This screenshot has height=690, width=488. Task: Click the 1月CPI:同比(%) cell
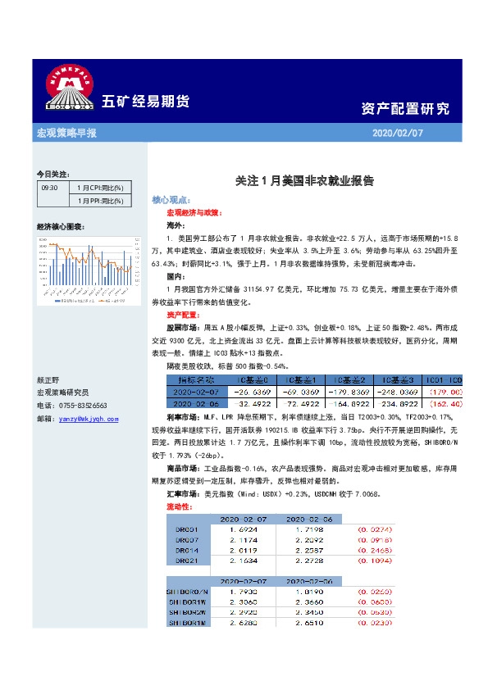100,188
